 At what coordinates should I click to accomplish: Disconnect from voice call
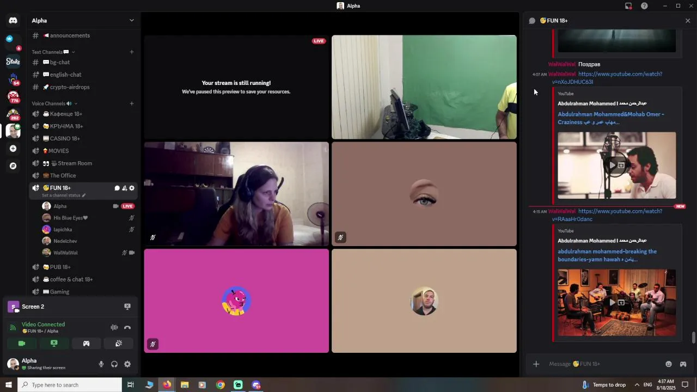click(127, 327)
